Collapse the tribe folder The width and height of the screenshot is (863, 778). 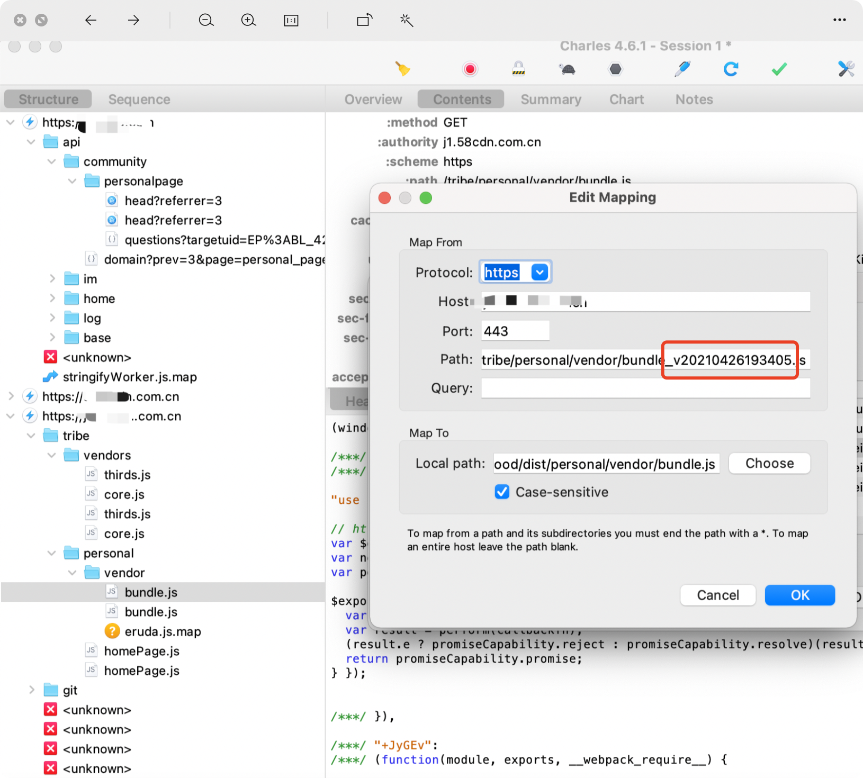(31, 436)
